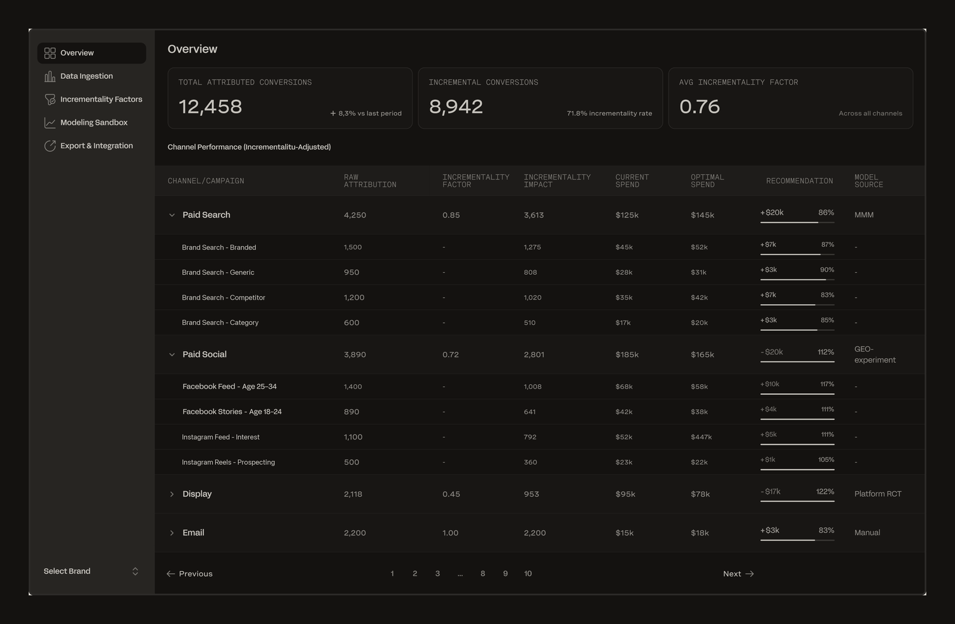The height and width of the screenshot is (624, 955).
Task: Open the Select Brand dropdown
Action: click(x=91, y=571)
